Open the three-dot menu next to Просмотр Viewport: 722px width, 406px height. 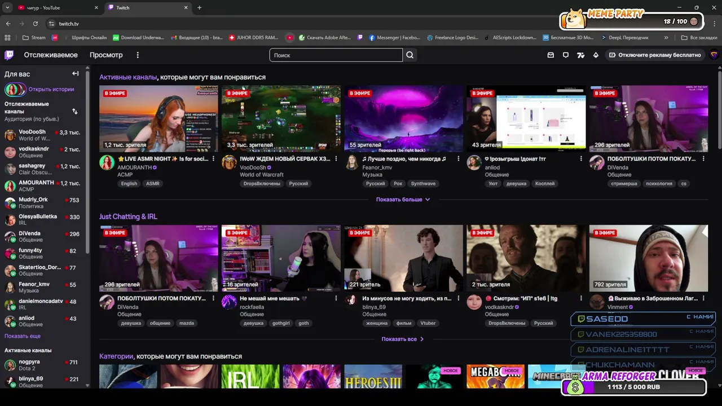(138, 55)
